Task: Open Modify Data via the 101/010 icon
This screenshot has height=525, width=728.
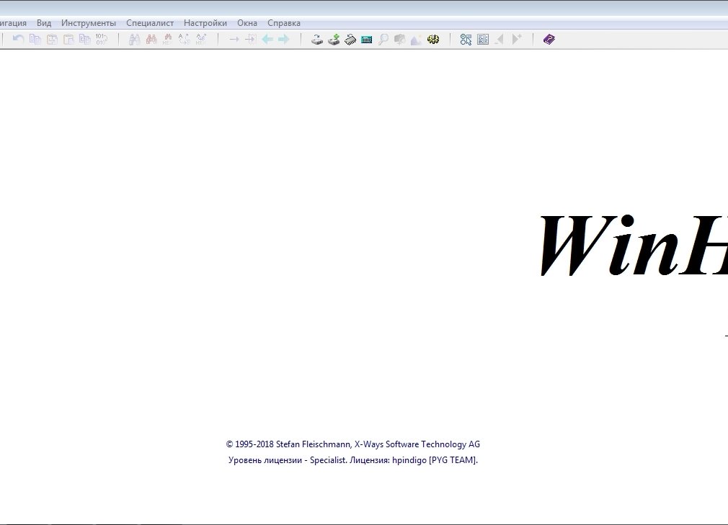Action: 102,40
